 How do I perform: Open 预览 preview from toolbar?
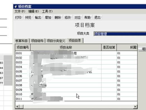(28, 17)
